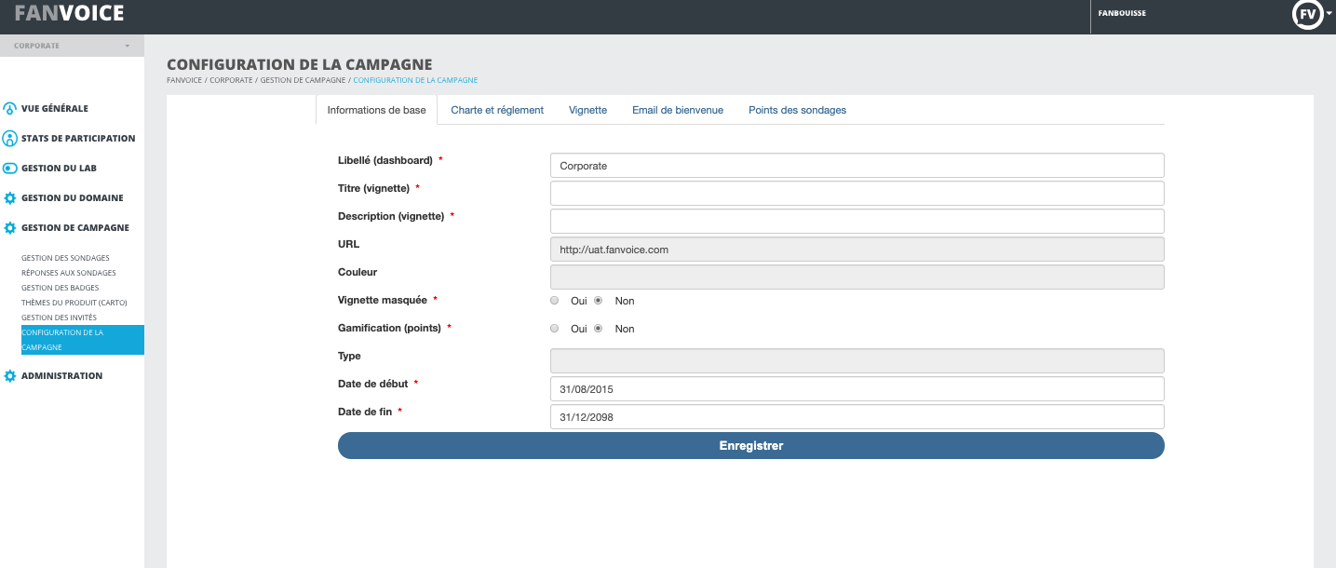Select Non for Vignette masquée
1336x568 pixels.
click(599, 301)
